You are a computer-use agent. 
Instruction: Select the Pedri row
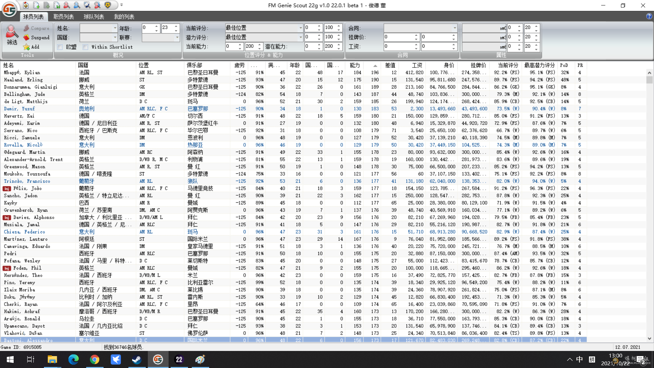point(293,254)
